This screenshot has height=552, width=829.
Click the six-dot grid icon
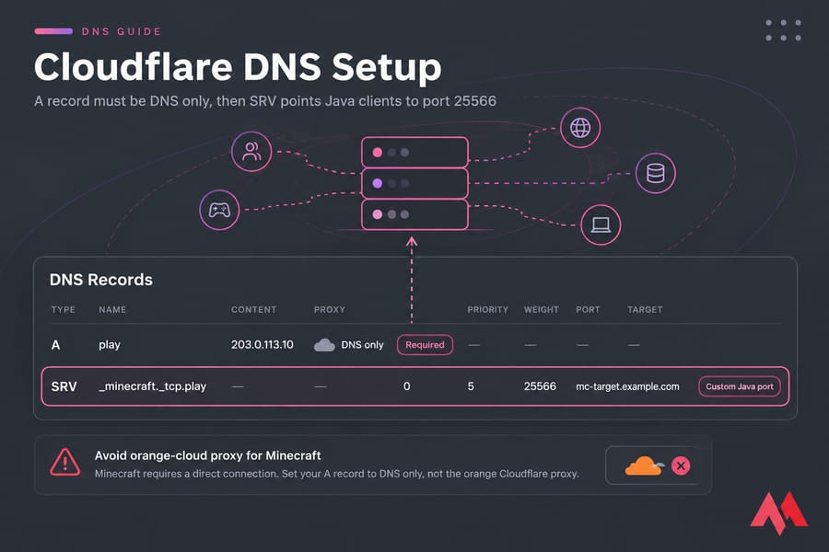click(784, 30)
